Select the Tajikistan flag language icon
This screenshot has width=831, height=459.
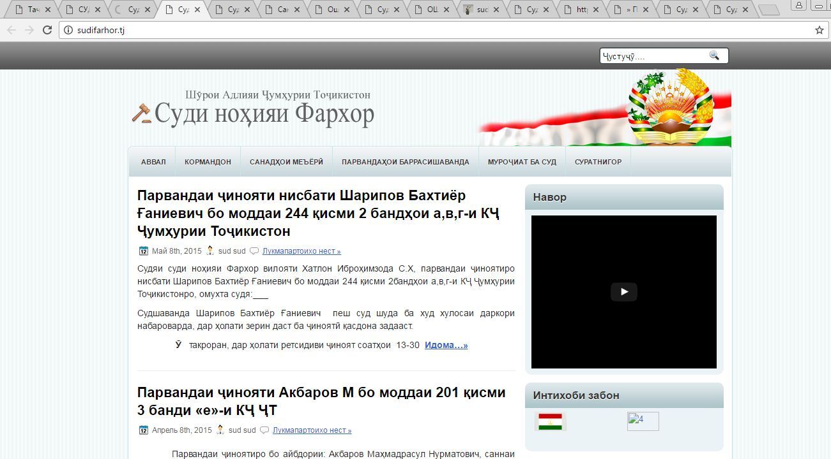(x=550, y=421)
